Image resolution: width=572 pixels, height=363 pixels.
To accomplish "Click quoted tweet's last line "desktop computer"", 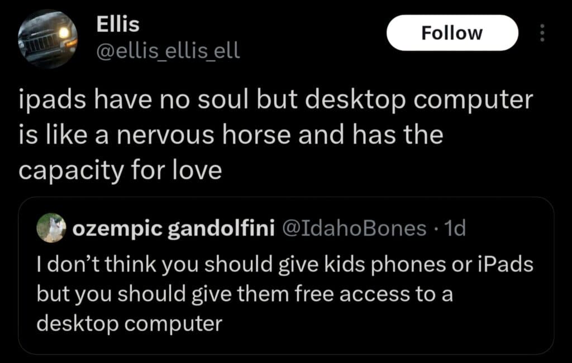I will [129, 323].
